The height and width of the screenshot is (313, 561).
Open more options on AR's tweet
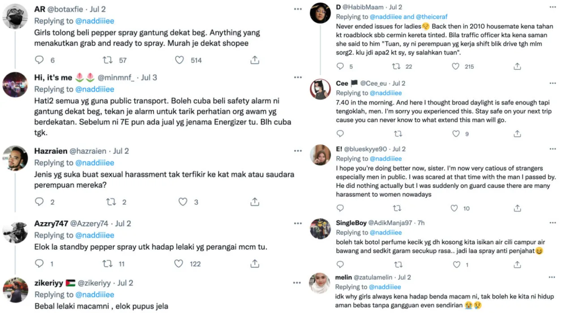pos(298,9)
